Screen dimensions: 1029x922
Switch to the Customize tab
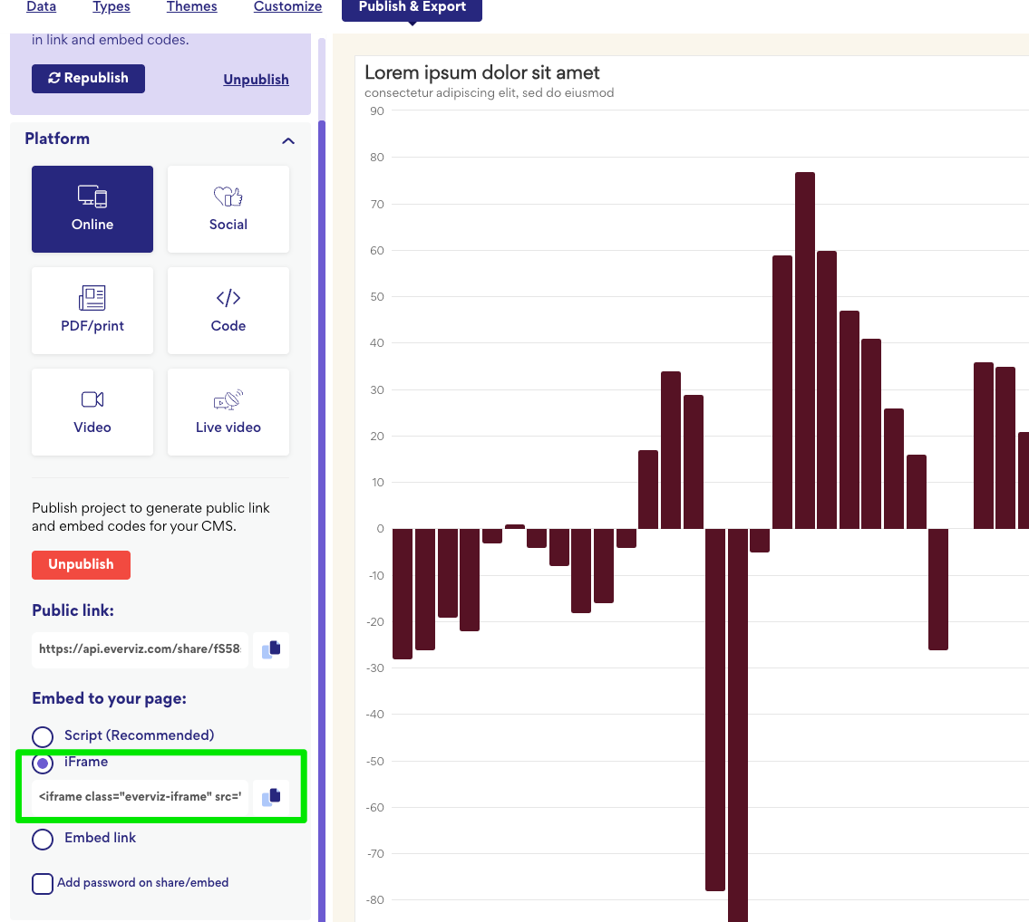pos(287,7)
